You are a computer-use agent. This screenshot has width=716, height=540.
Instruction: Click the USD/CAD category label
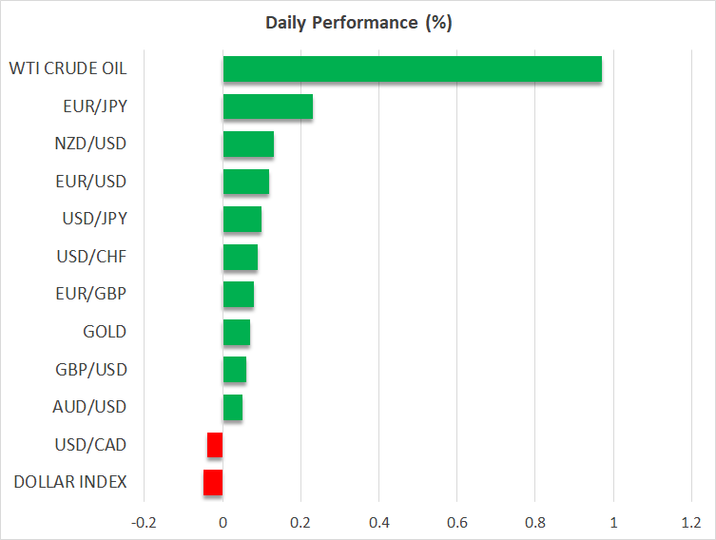90,445
